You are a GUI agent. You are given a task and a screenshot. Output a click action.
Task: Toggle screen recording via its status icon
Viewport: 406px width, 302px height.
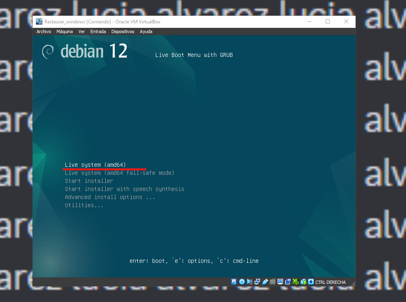[x=288, y=281]
